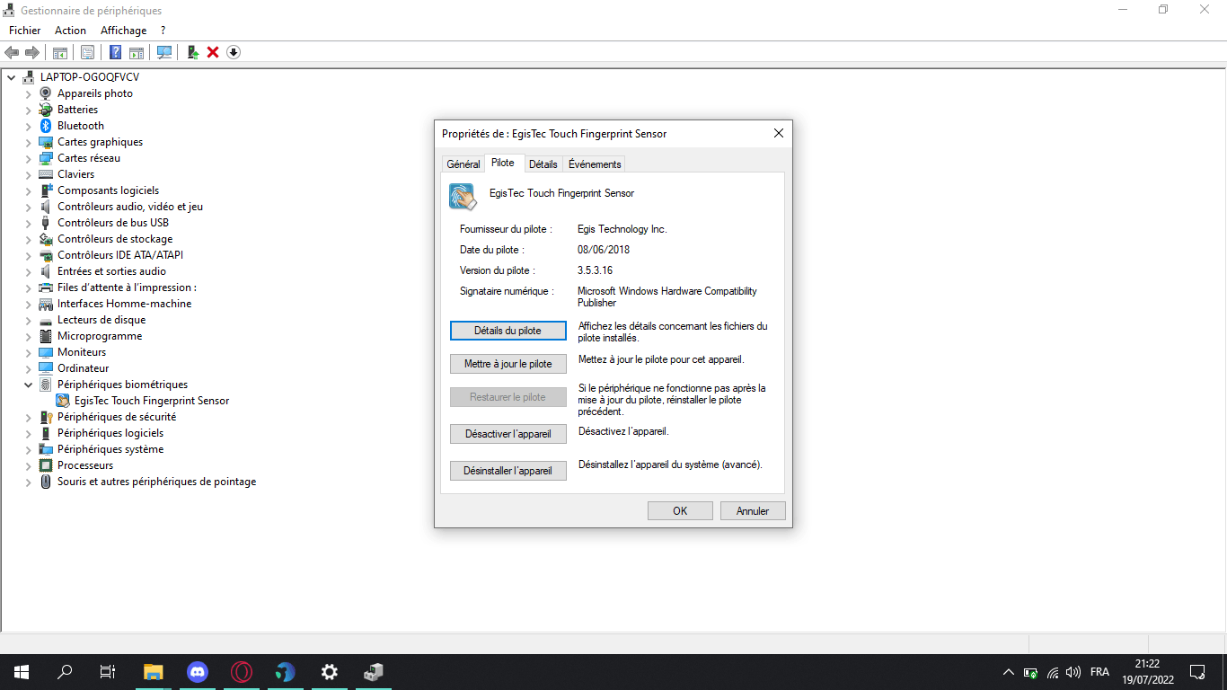Click the Forward arrow in the toolbar
The image size is (1227, 690).
[x=31, y=52]
